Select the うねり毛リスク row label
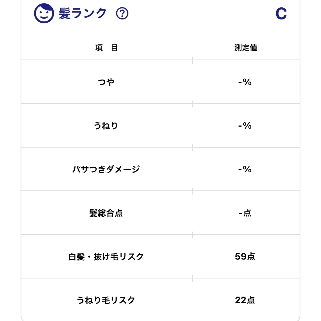 [x=106, y=300]
